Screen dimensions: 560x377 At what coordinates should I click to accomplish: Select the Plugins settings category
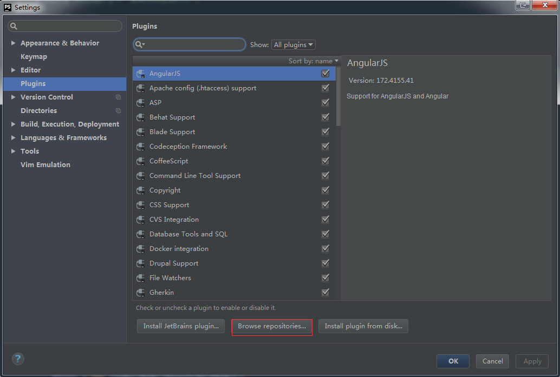pos(64,84)
